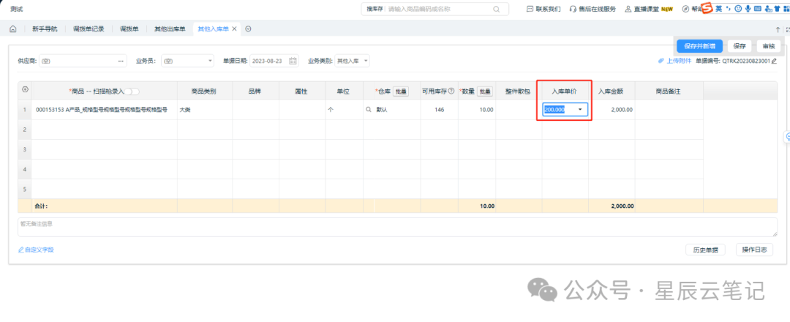The width and height of the screenshot is (790, 322).
Task: Click product cell 000153153 A产品
Action: tap(104, 109)
